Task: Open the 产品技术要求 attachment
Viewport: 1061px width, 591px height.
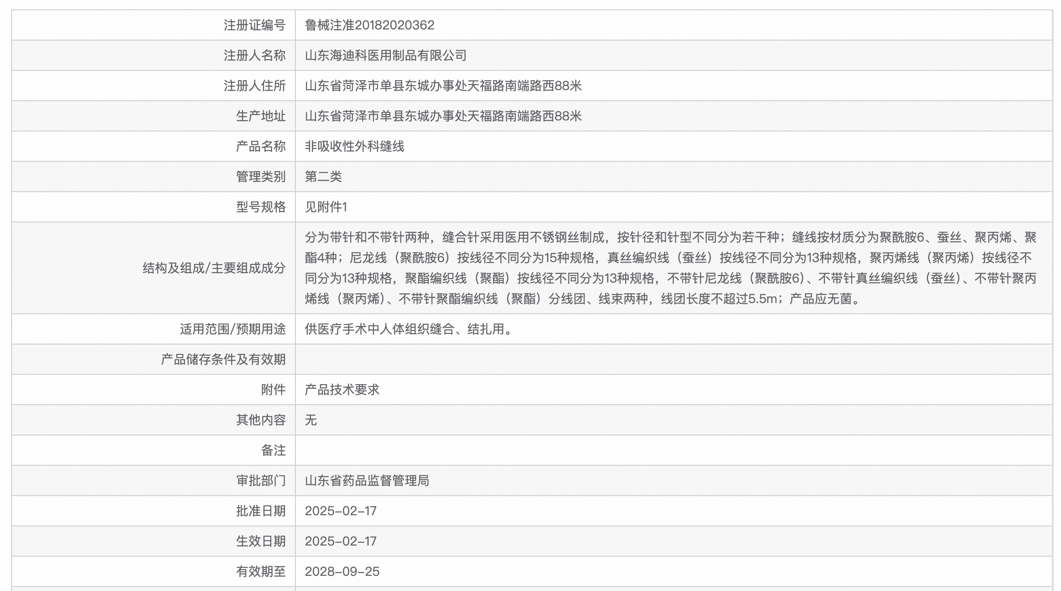Action: coord(344,389)
